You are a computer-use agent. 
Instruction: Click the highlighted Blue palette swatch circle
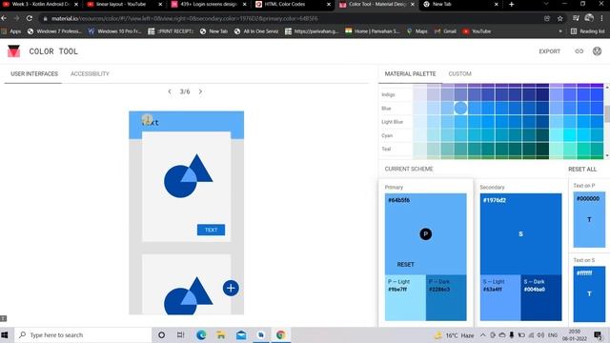tap(460, 108)
